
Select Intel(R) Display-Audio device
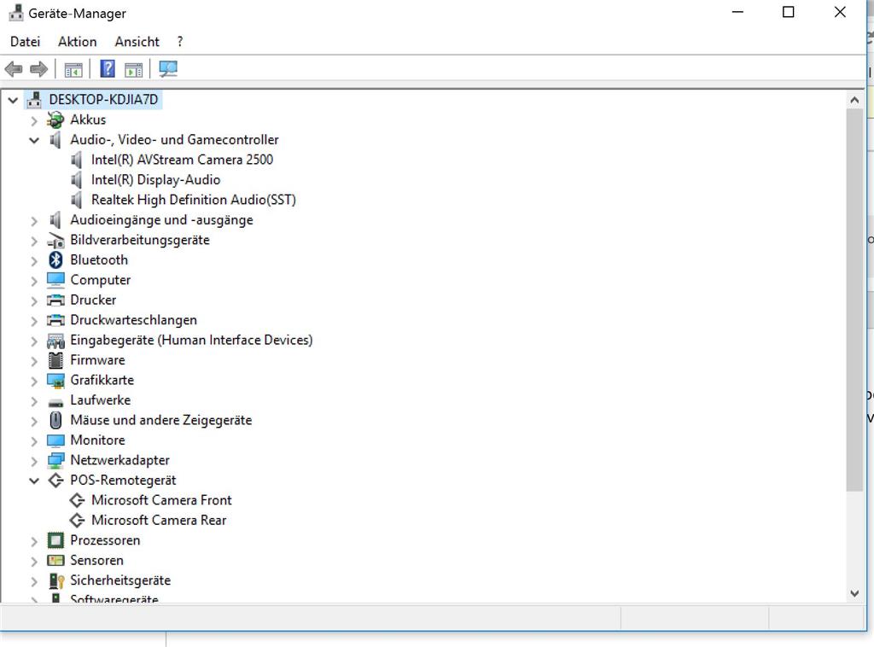coord(156,179)
